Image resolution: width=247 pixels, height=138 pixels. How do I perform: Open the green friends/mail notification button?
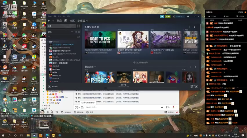[x=168, y=17]
